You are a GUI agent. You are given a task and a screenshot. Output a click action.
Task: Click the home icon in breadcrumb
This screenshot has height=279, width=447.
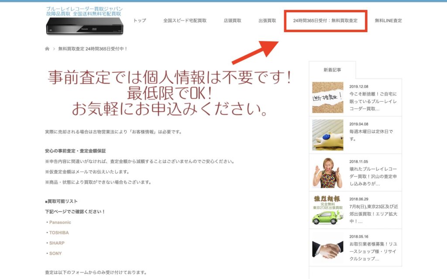coord(47,49)
